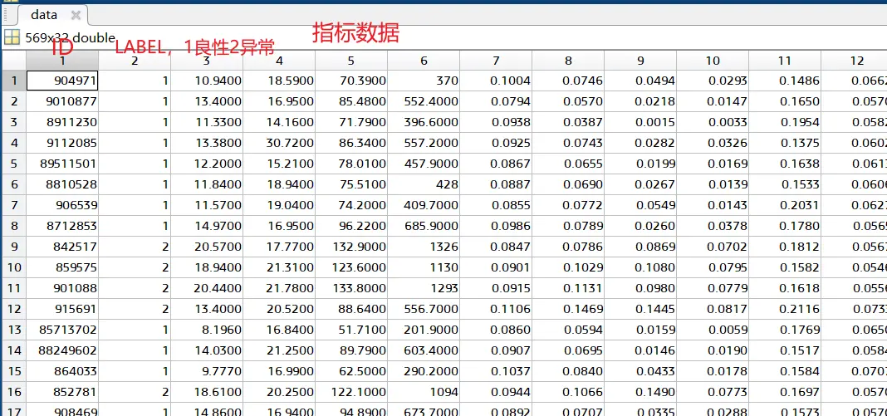Click cell with ID 915691
The image size is (887, 416).
click(x=62, y=309)
